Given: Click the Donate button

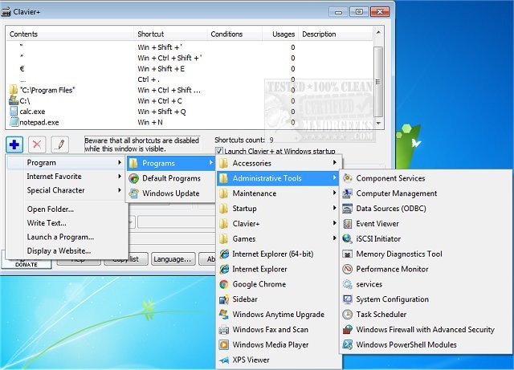Looking at the screenshot, I should (x=27, y=263).
